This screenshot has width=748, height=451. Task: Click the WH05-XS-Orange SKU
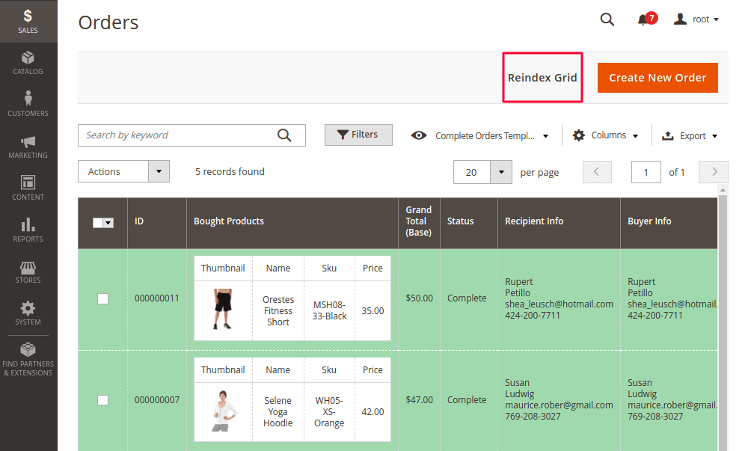click(329, 412)
